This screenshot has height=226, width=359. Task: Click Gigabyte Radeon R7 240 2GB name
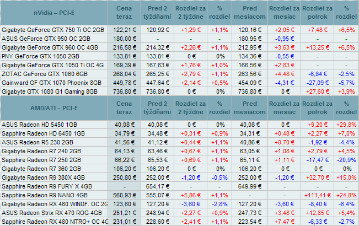[41, 151]
